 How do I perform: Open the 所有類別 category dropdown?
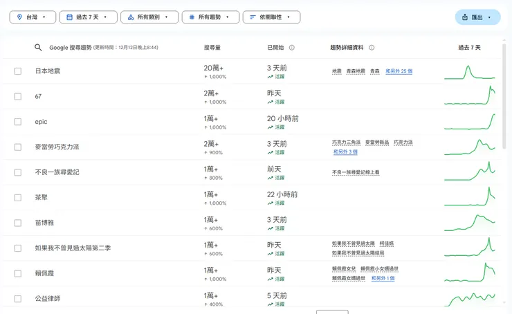(149, 17)
